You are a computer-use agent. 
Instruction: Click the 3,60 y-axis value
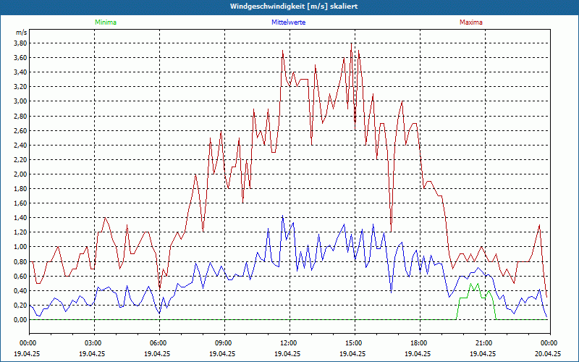point(20,58)
